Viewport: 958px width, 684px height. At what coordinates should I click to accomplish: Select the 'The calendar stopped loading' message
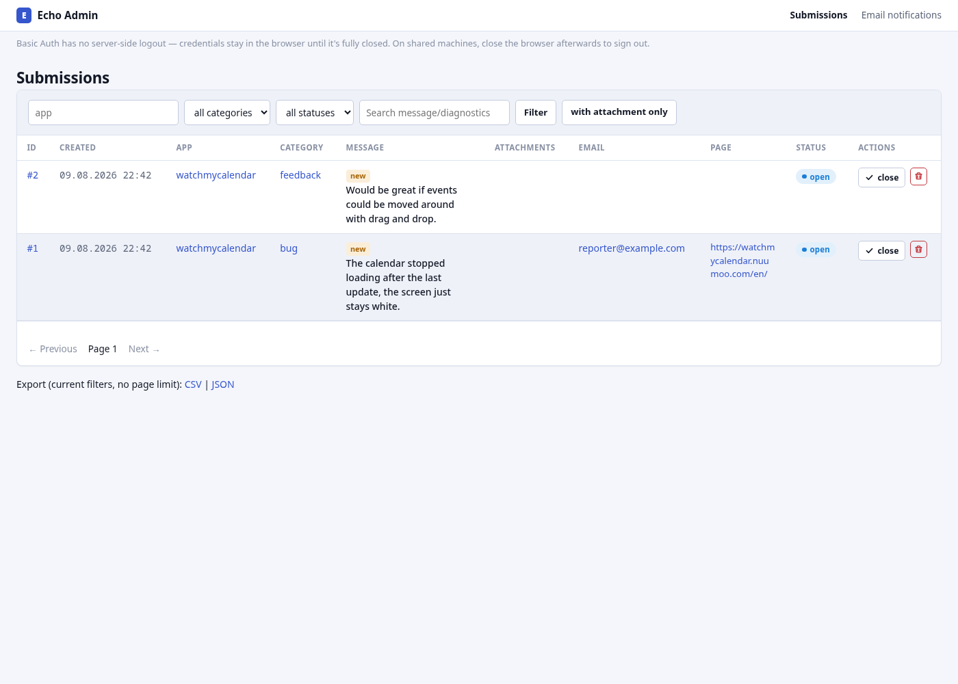pos(398,285)
